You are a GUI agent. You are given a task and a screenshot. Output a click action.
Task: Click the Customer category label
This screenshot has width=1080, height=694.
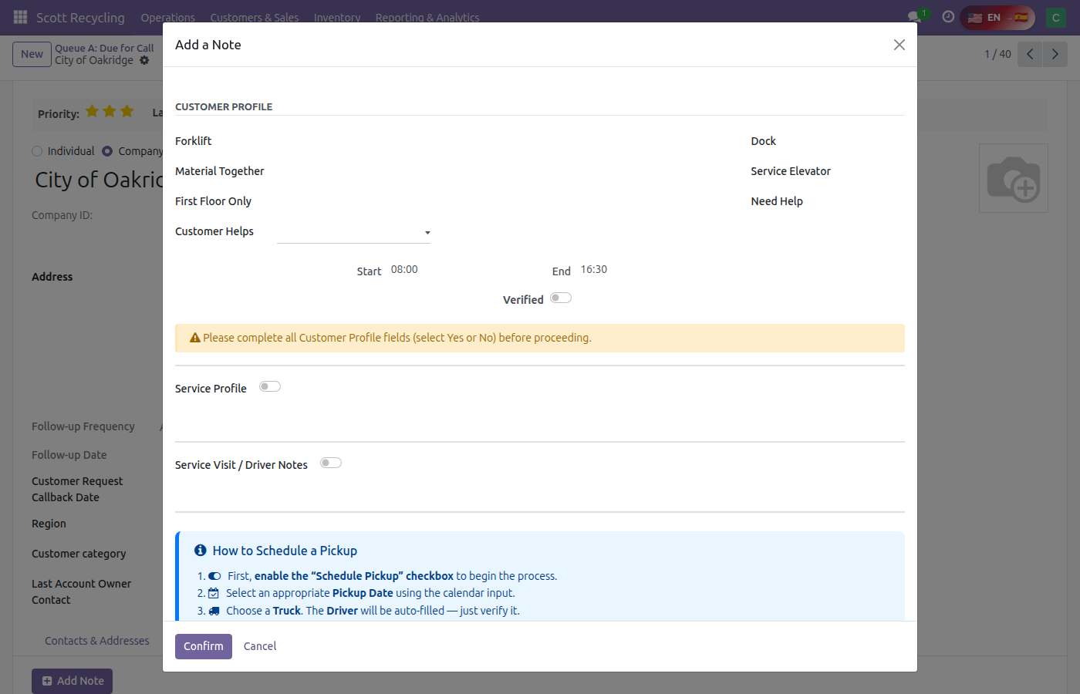pyautogui.click(x=79, y=554)
